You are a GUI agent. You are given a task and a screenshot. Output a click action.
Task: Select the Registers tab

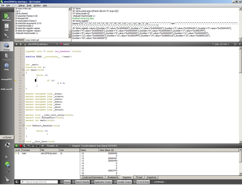pyautogui.click(x=127, y=177)
